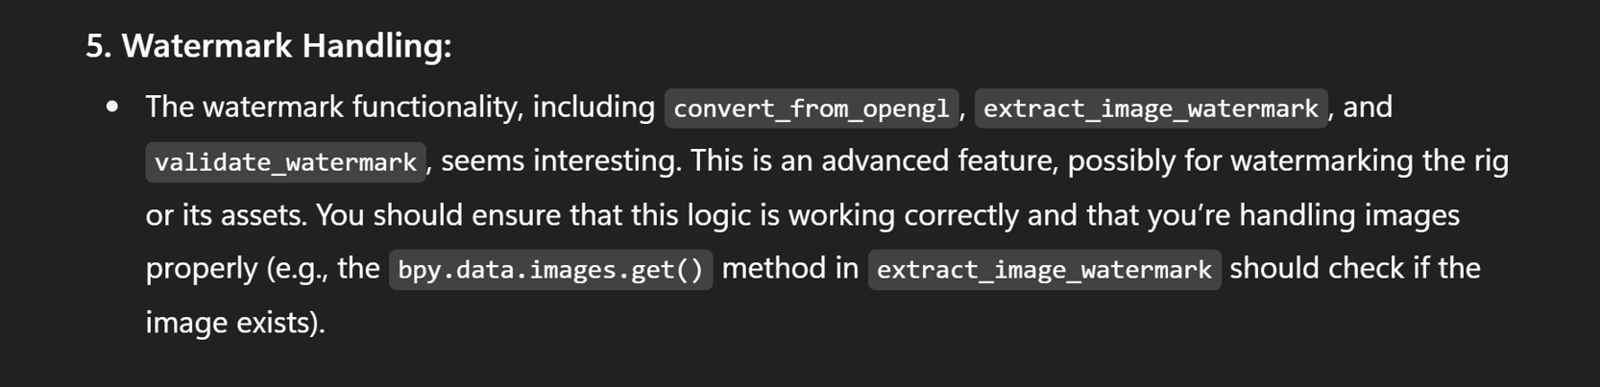Screen dimensions: 1600x387
Task: Click the word "assets"
Action: coord(258,214)
